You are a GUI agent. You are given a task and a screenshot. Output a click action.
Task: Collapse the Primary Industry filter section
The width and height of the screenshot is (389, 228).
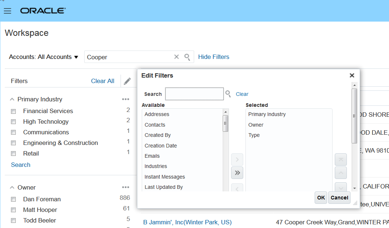(x=12, y=100)
